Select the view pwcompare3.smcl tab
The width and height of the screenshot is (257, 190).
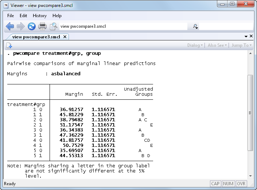point(36,37)
